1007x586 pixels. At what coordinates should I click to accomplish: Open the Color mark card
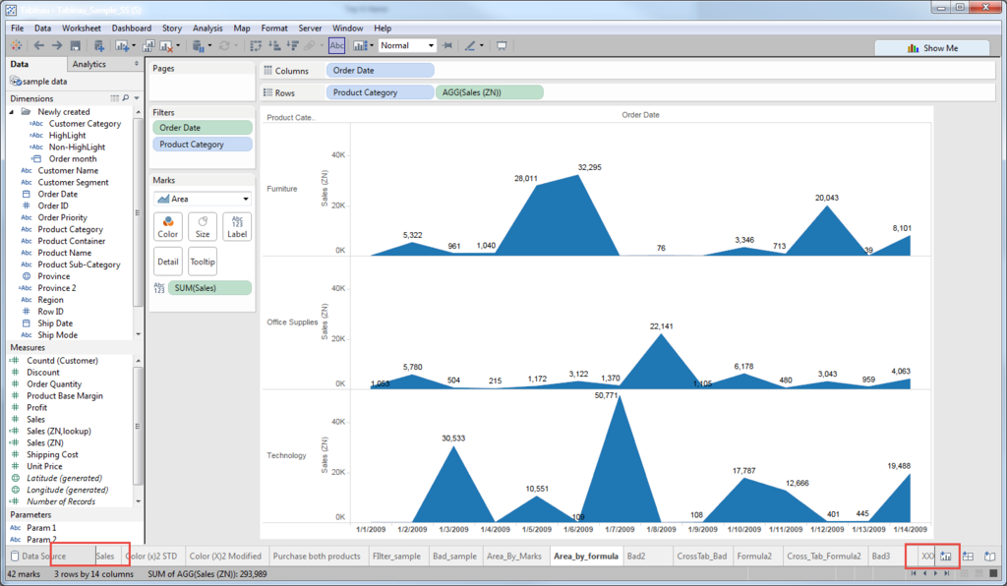(167, 226)
